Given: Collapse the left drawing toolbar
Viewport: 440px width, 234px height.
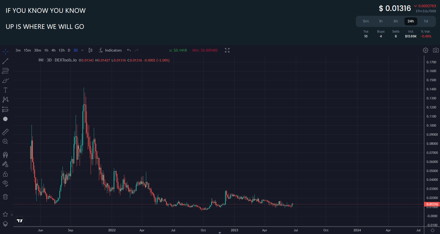Looking at the screenshot, I should (x=12, y=214).
